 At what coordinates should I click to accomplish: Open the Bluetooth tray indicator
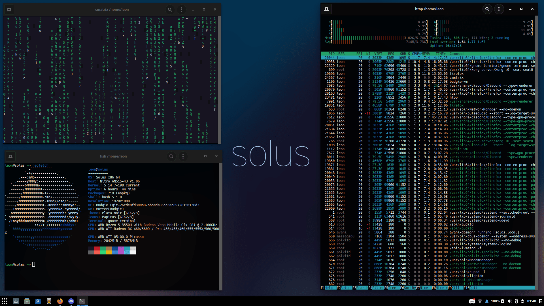point(516,301)
